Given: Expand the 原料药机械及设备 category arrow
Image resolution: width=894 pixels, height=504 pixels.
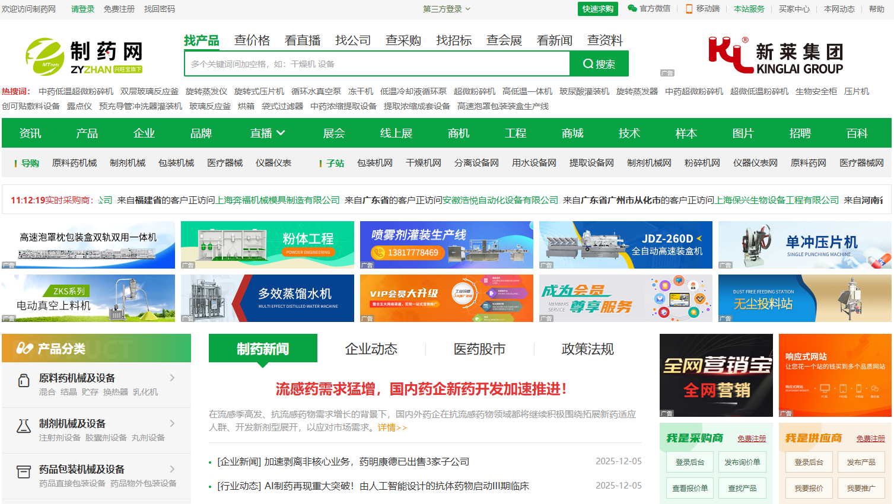Looking at the screenshot, I should click(x=172, y=378).
